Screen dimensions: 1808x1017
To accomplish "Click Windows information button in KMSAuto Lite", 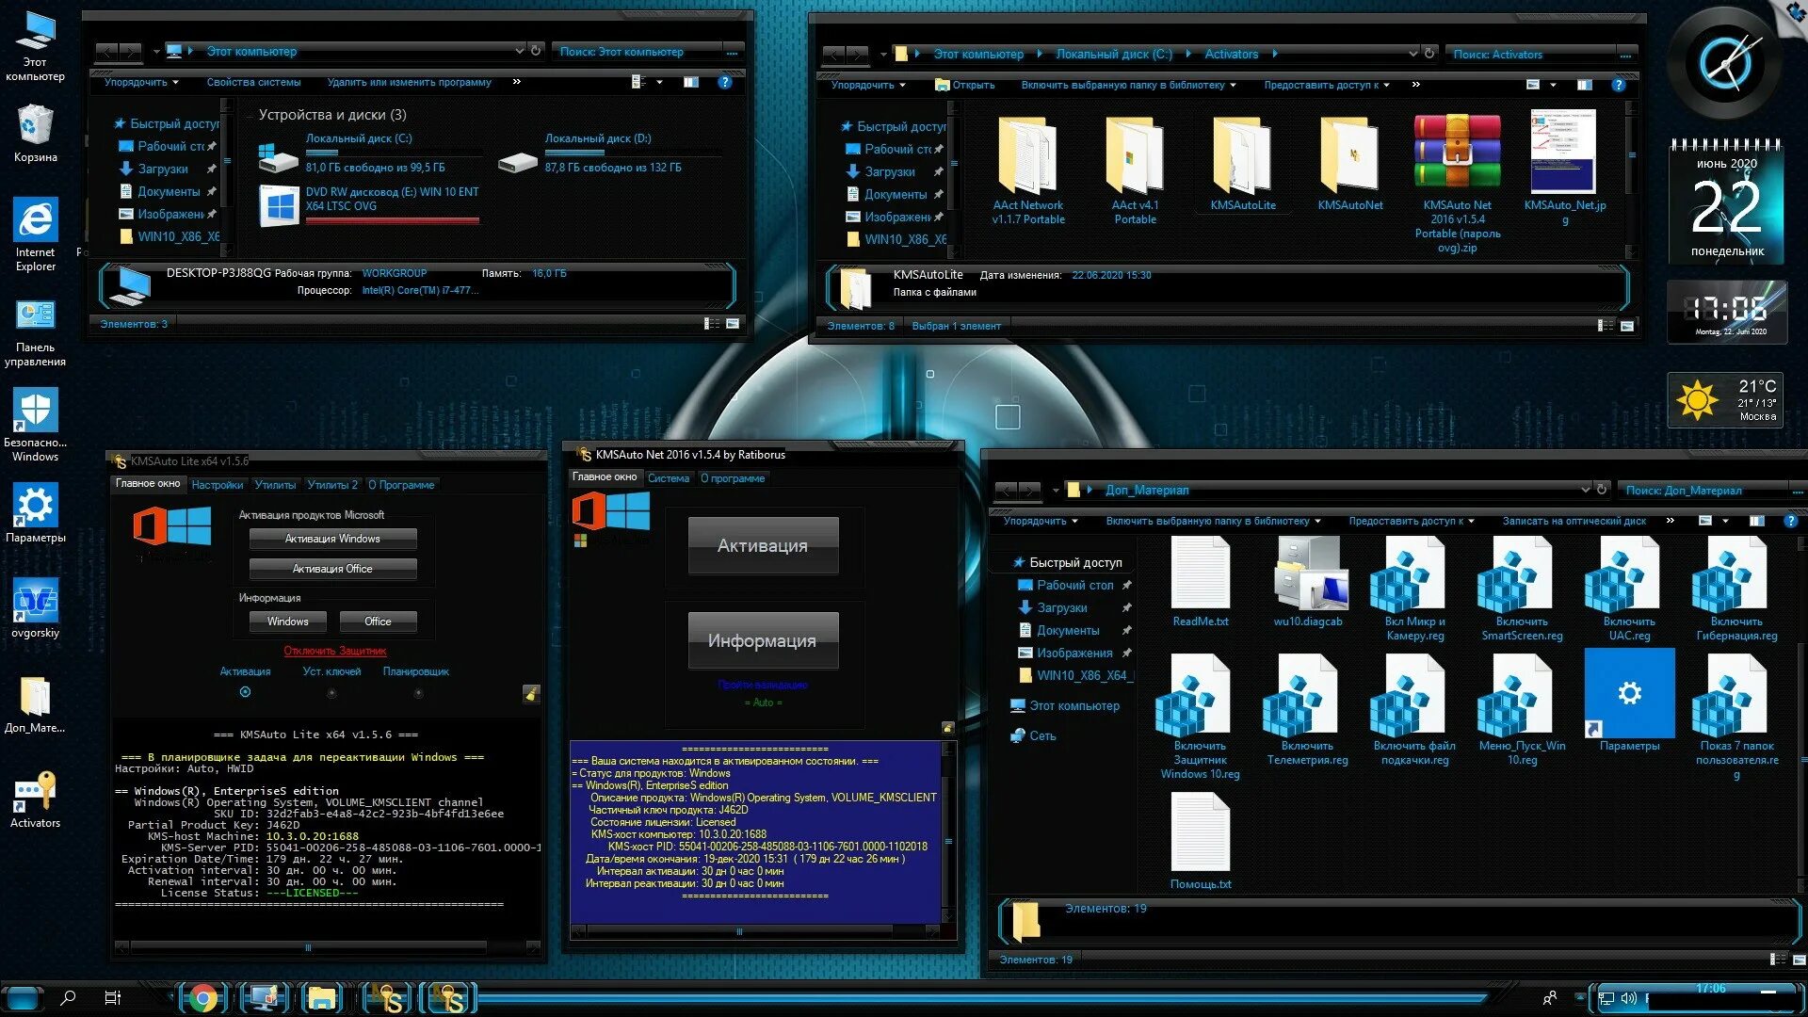I will pos(287,621).
